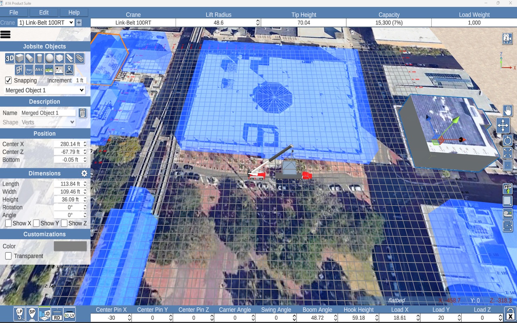Select the rotate tool
517x323 pixels.
tap(507, 141)
